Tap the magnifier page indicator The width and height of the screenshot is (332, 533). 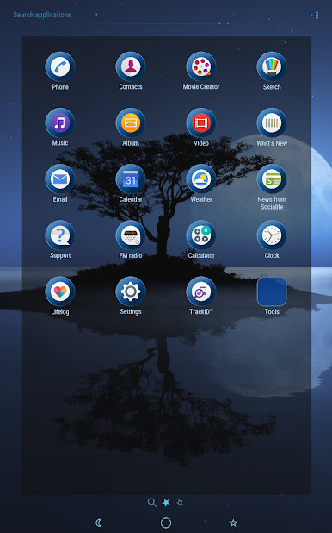click(x=152, y=503)
